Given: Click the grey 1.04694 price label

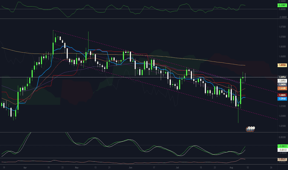Looking at the screenshot, I should click(282, 85).
